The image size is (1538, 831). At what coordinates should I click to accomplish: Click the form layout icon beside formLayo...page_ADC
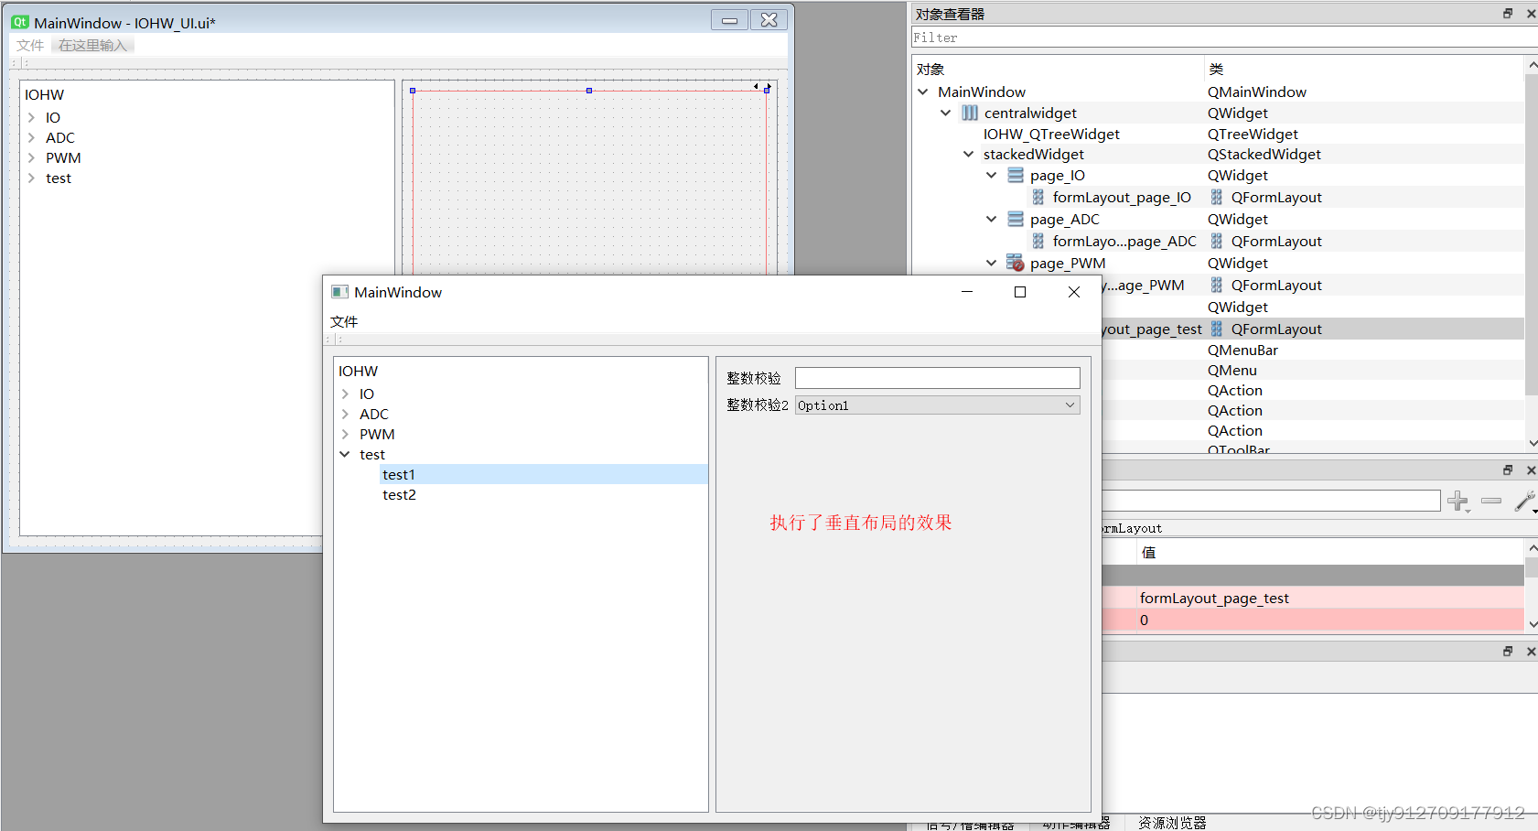[1038, 241]
